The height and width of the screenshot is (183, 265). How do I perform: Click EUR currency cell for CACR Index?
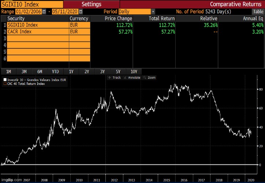point(79,31)
